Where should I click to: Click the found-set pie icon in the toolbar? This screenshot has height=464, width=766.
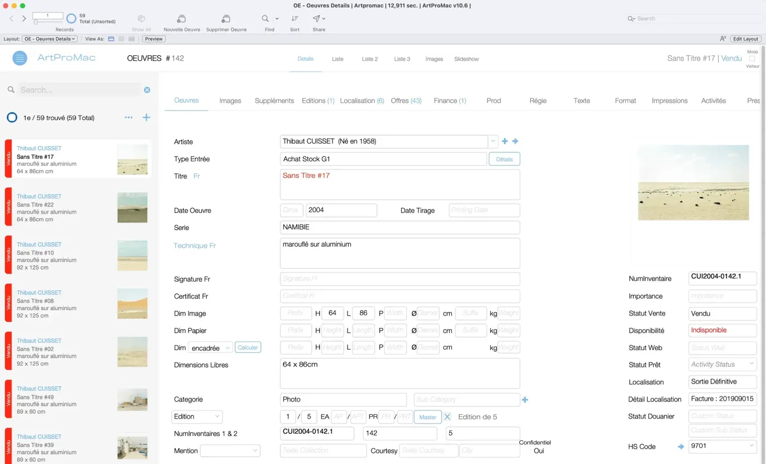[71, 19]
